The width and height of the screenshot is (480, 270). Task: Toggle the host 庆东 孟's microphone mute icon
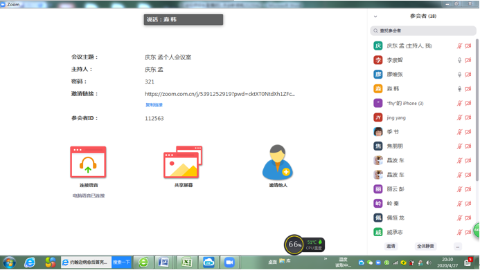(459, 46)
